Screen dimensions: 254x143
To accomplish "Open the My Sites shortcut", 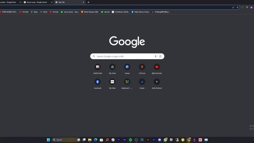I will tap(112, 84).
